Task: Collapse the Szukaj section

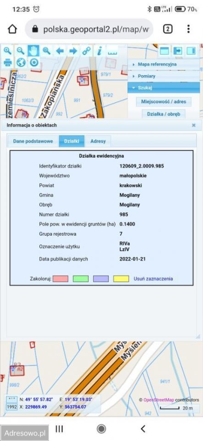Action: pyautogui.click(x=164, y=88)
